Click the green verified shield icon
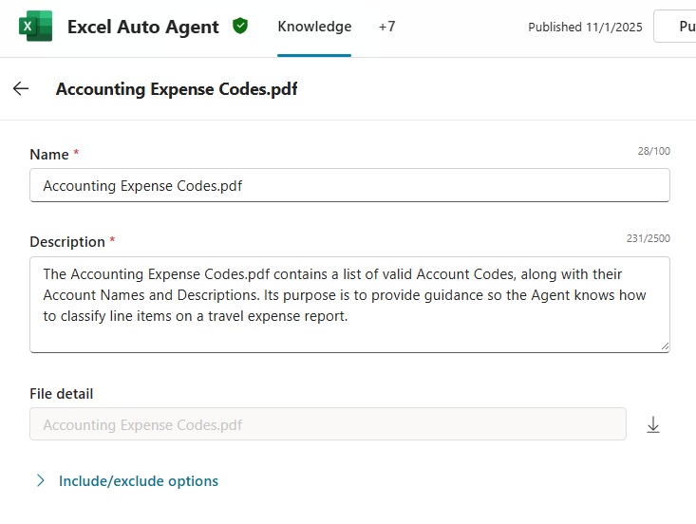Screen dimensions: 696x524 click(240, 27)
